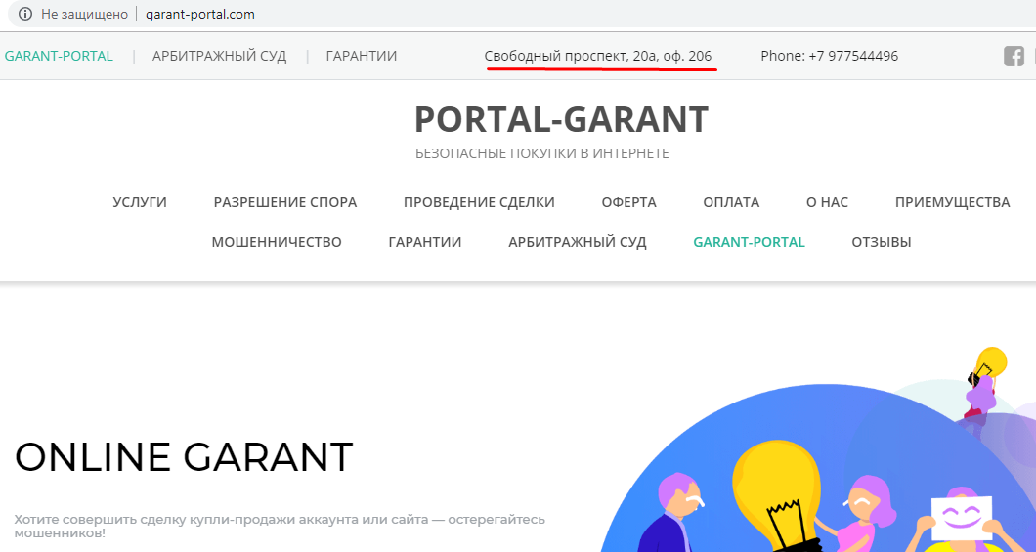Open УСЛУГИ menu item
The width and height of the screenshot is (1036, 552).
pyautogui.click(x=140, y=202)
